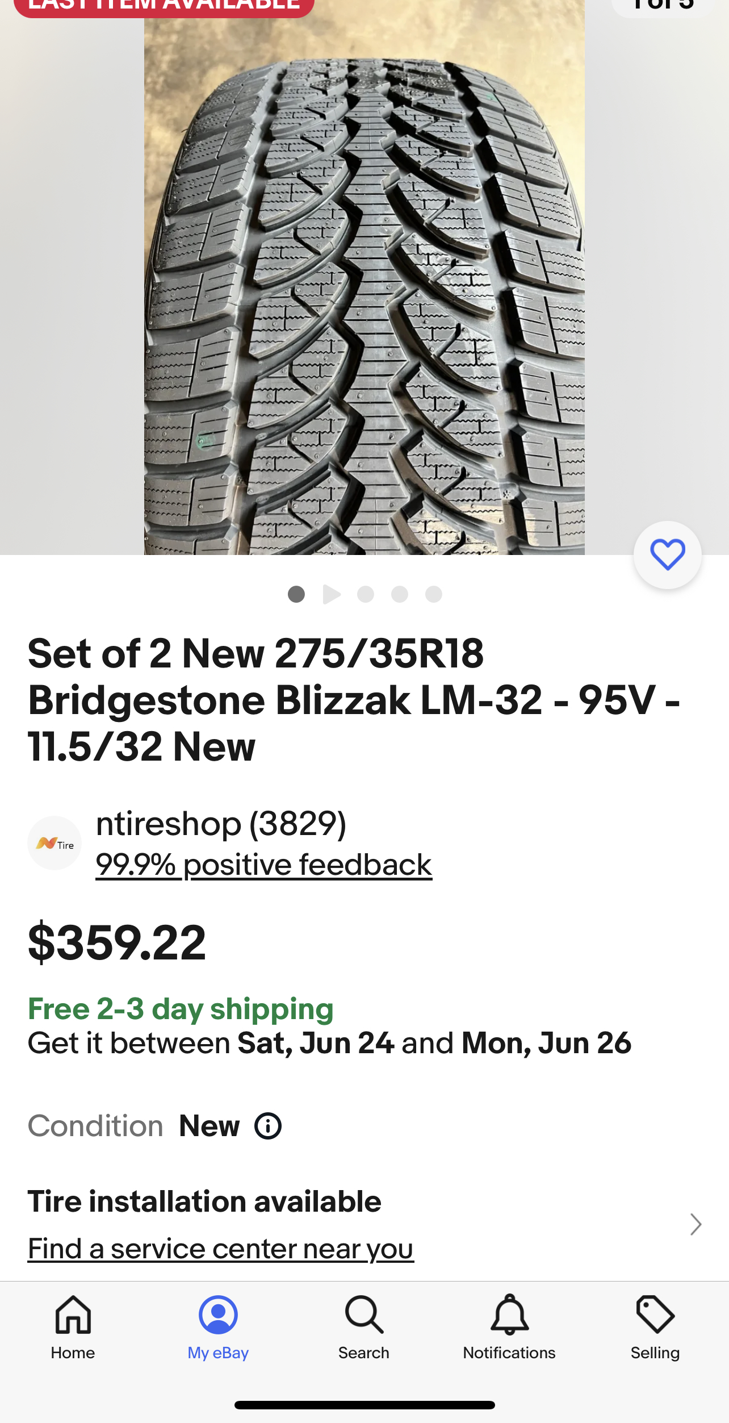Viewport: 729px width, 1423px height.
Task: Open Notifications bell icon
Action: (x=509, y=1327)
